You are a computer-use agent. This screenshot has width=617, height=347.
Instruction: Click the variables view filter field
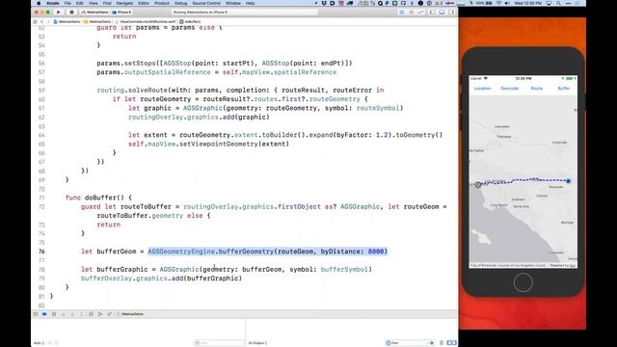coord(219,343)
